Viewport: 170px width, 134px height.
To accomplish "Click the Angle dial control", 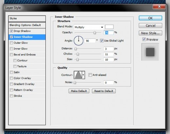I will point(78,41).
